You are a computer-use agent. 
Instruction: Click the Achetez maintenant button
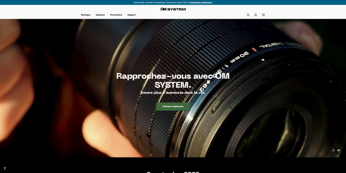click(x=173, y=106)
